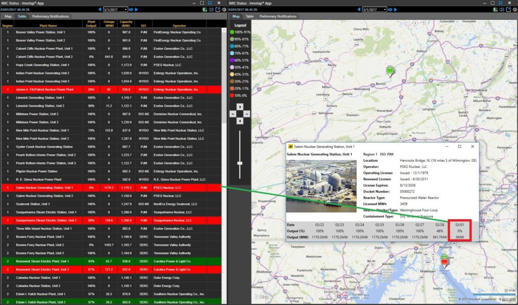Select Oyster Creek Nuclear Generating Station row
Screen dimensions: 518x305
click(111, 147)
